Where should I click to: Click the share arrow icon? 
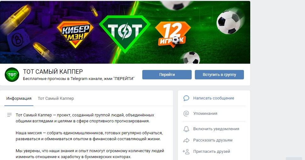coord(186,140)
